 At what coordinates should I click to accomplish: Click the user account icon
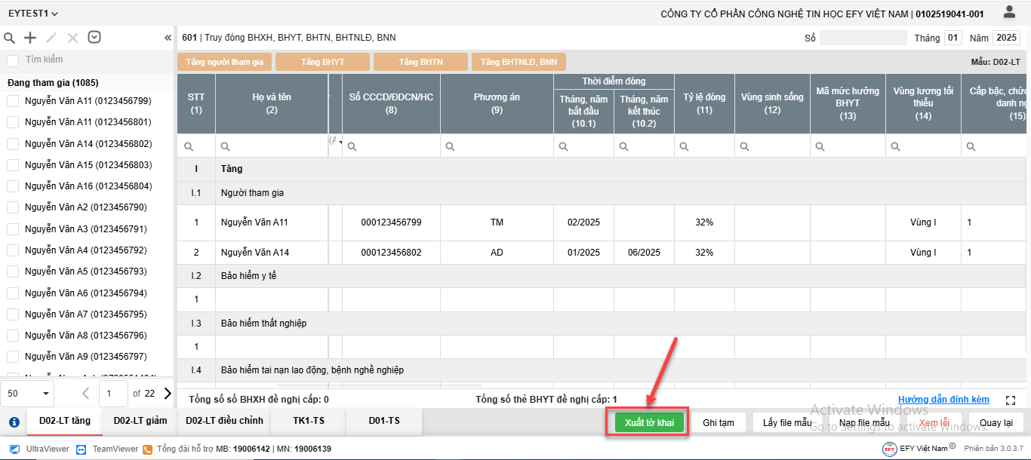coord(1009,12)
